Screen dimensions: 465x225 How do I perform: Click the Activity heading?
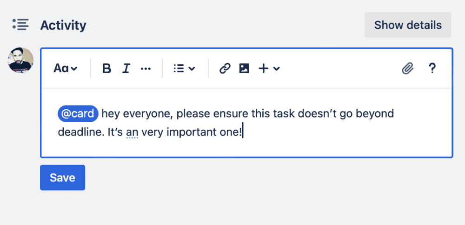[63, 25]
